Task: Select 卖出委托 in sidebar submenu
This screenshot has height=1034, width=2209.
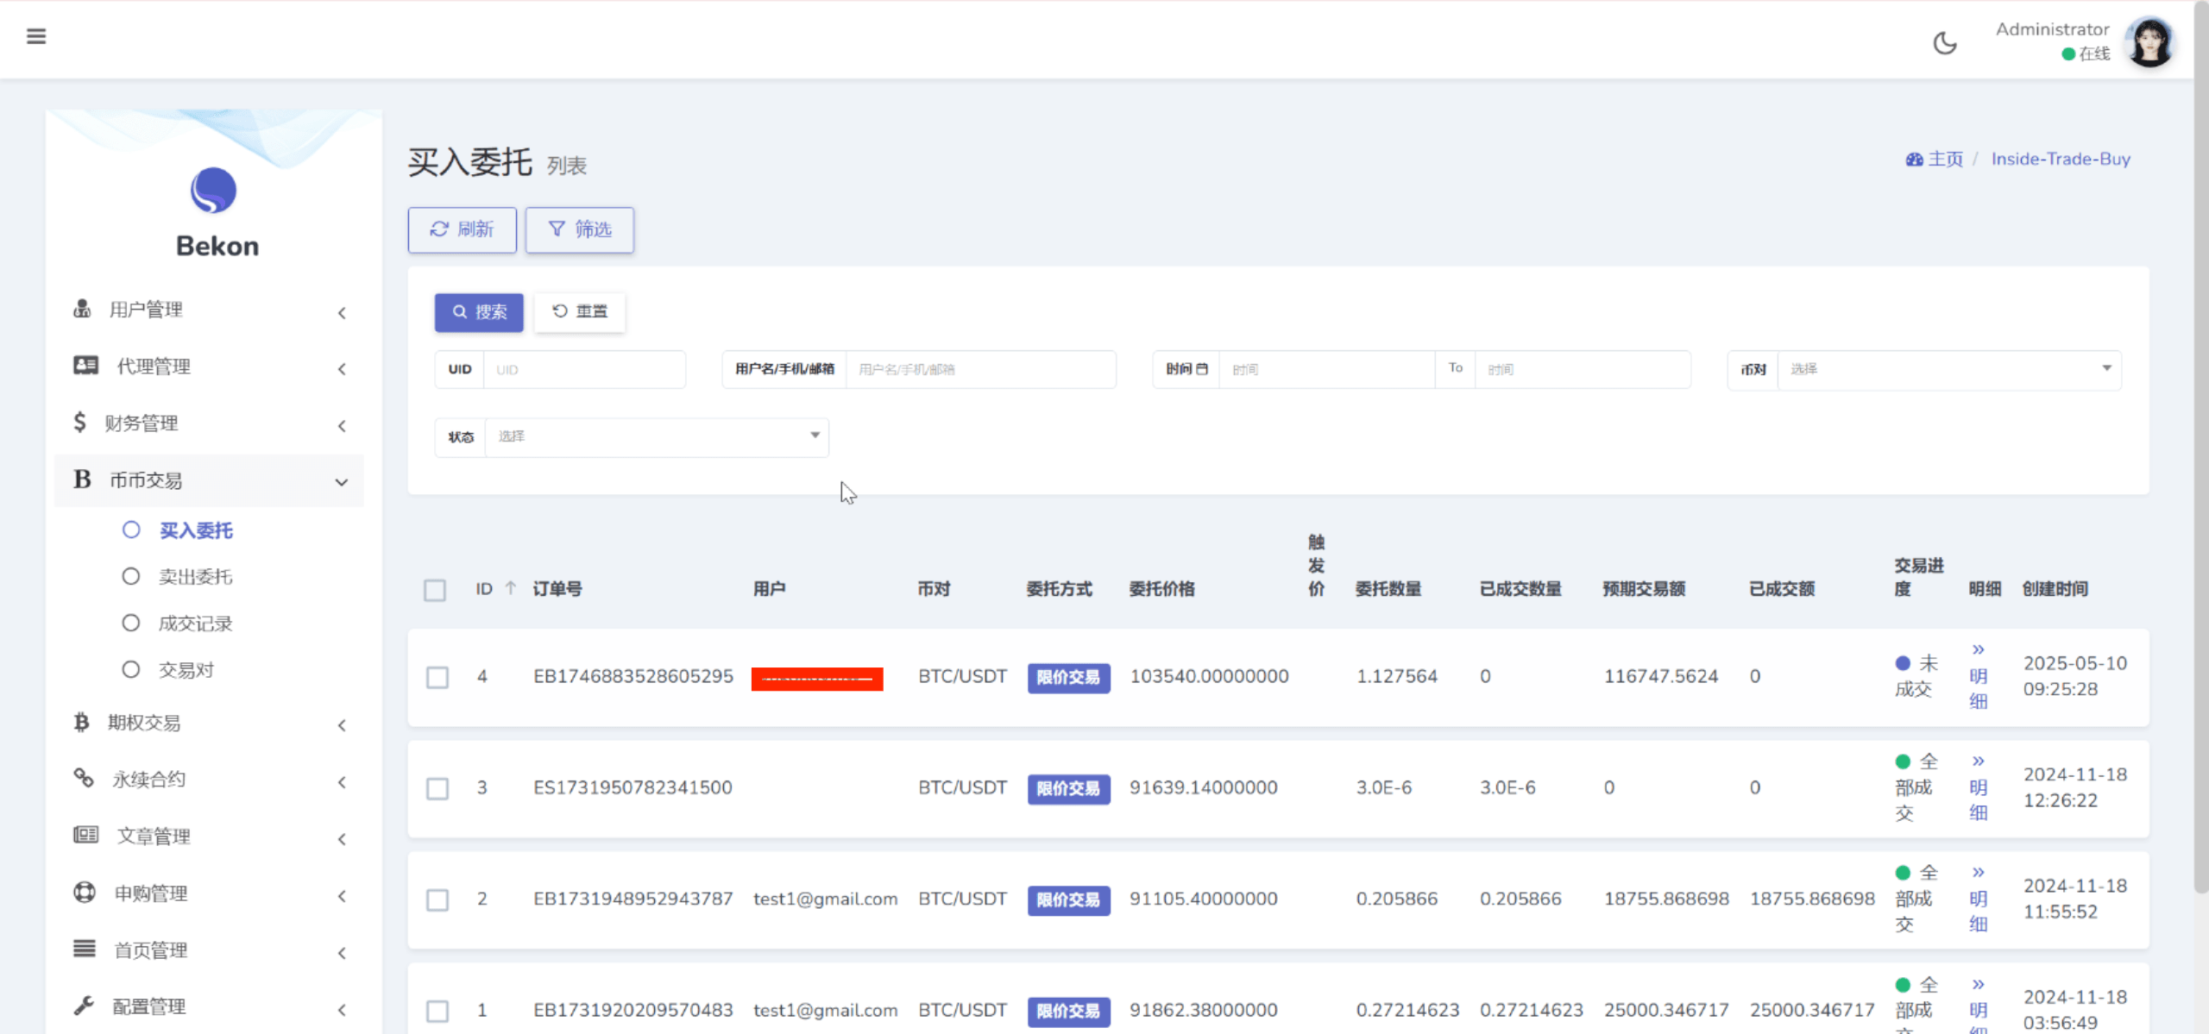Action: pos(195,577)
